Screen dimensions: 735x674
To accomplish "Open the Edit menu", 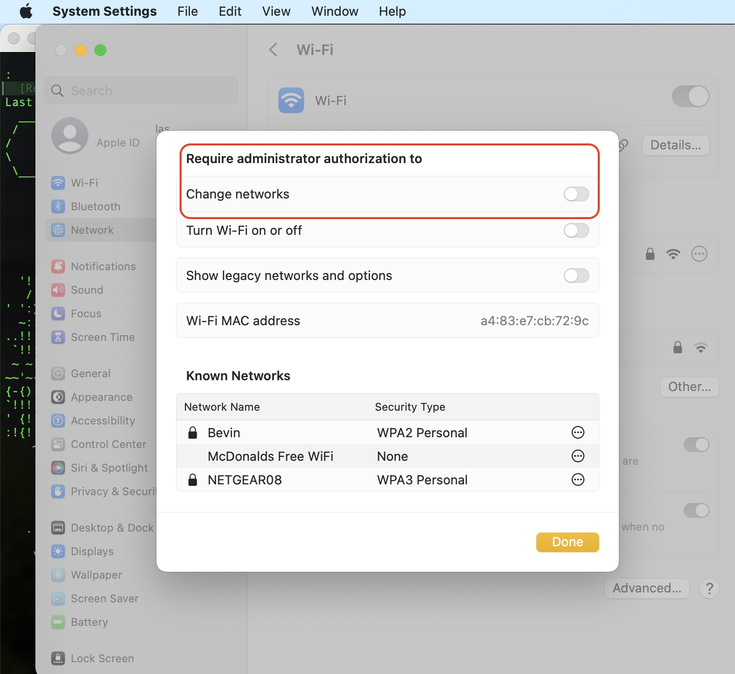I will coord(230,11).
